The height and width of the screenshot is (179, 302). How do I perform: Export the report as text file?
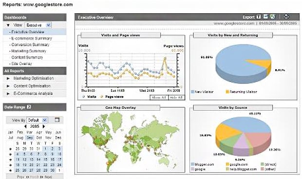[x=259, y=17]
